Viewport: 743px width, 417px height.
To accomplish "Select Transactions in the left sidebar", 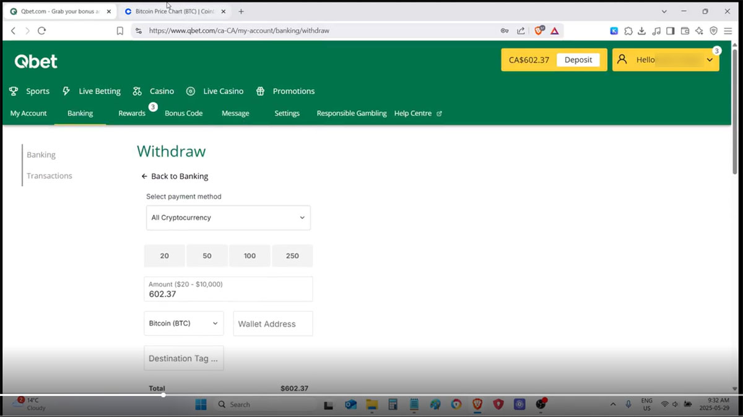I will 50,176.
